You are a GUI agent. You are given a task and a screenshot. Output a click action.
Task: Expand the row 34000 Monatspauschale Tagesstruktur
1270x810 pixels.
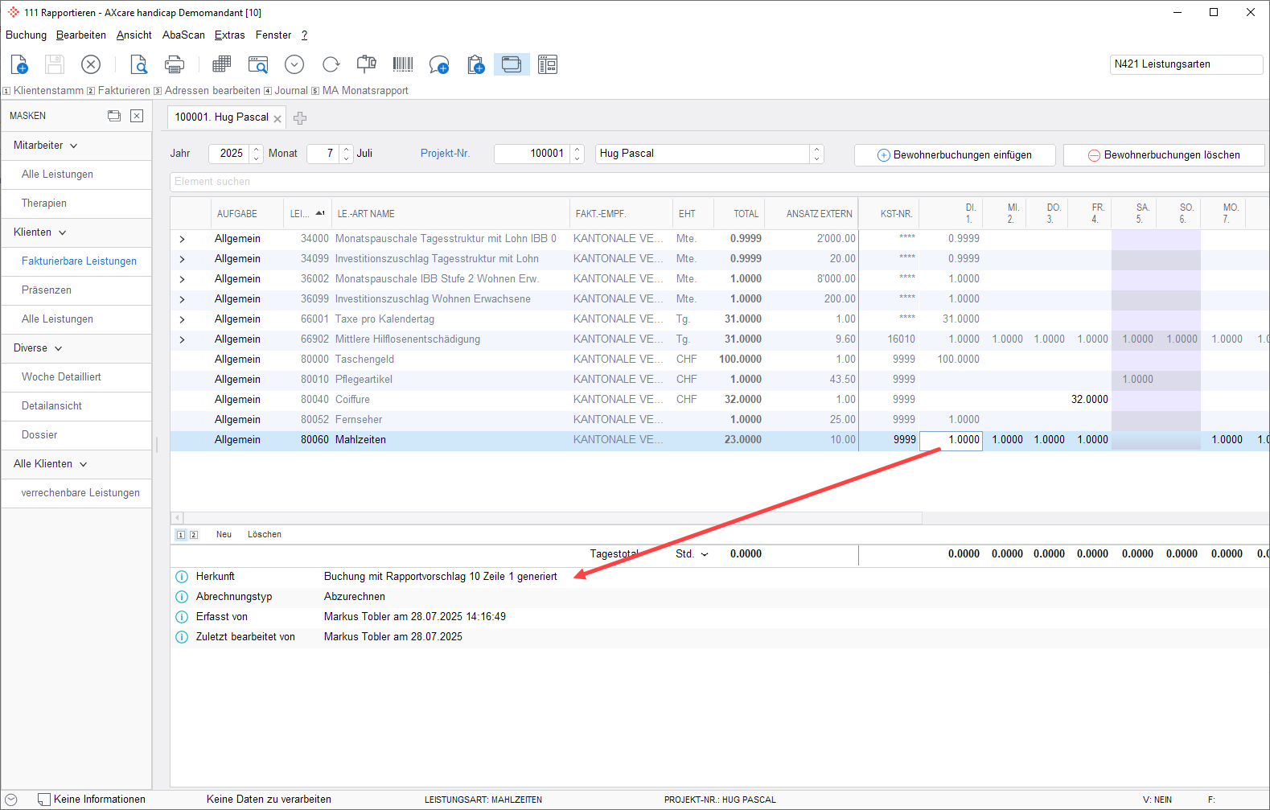coord(182,239)
